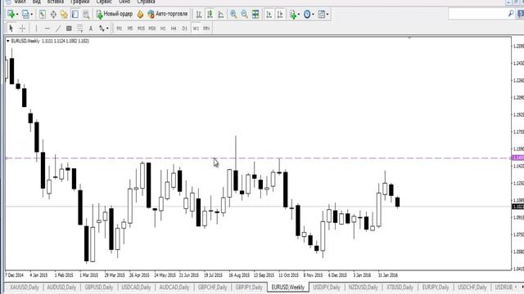Expand the arrows tool dropdown arrow

click(107, 29)
